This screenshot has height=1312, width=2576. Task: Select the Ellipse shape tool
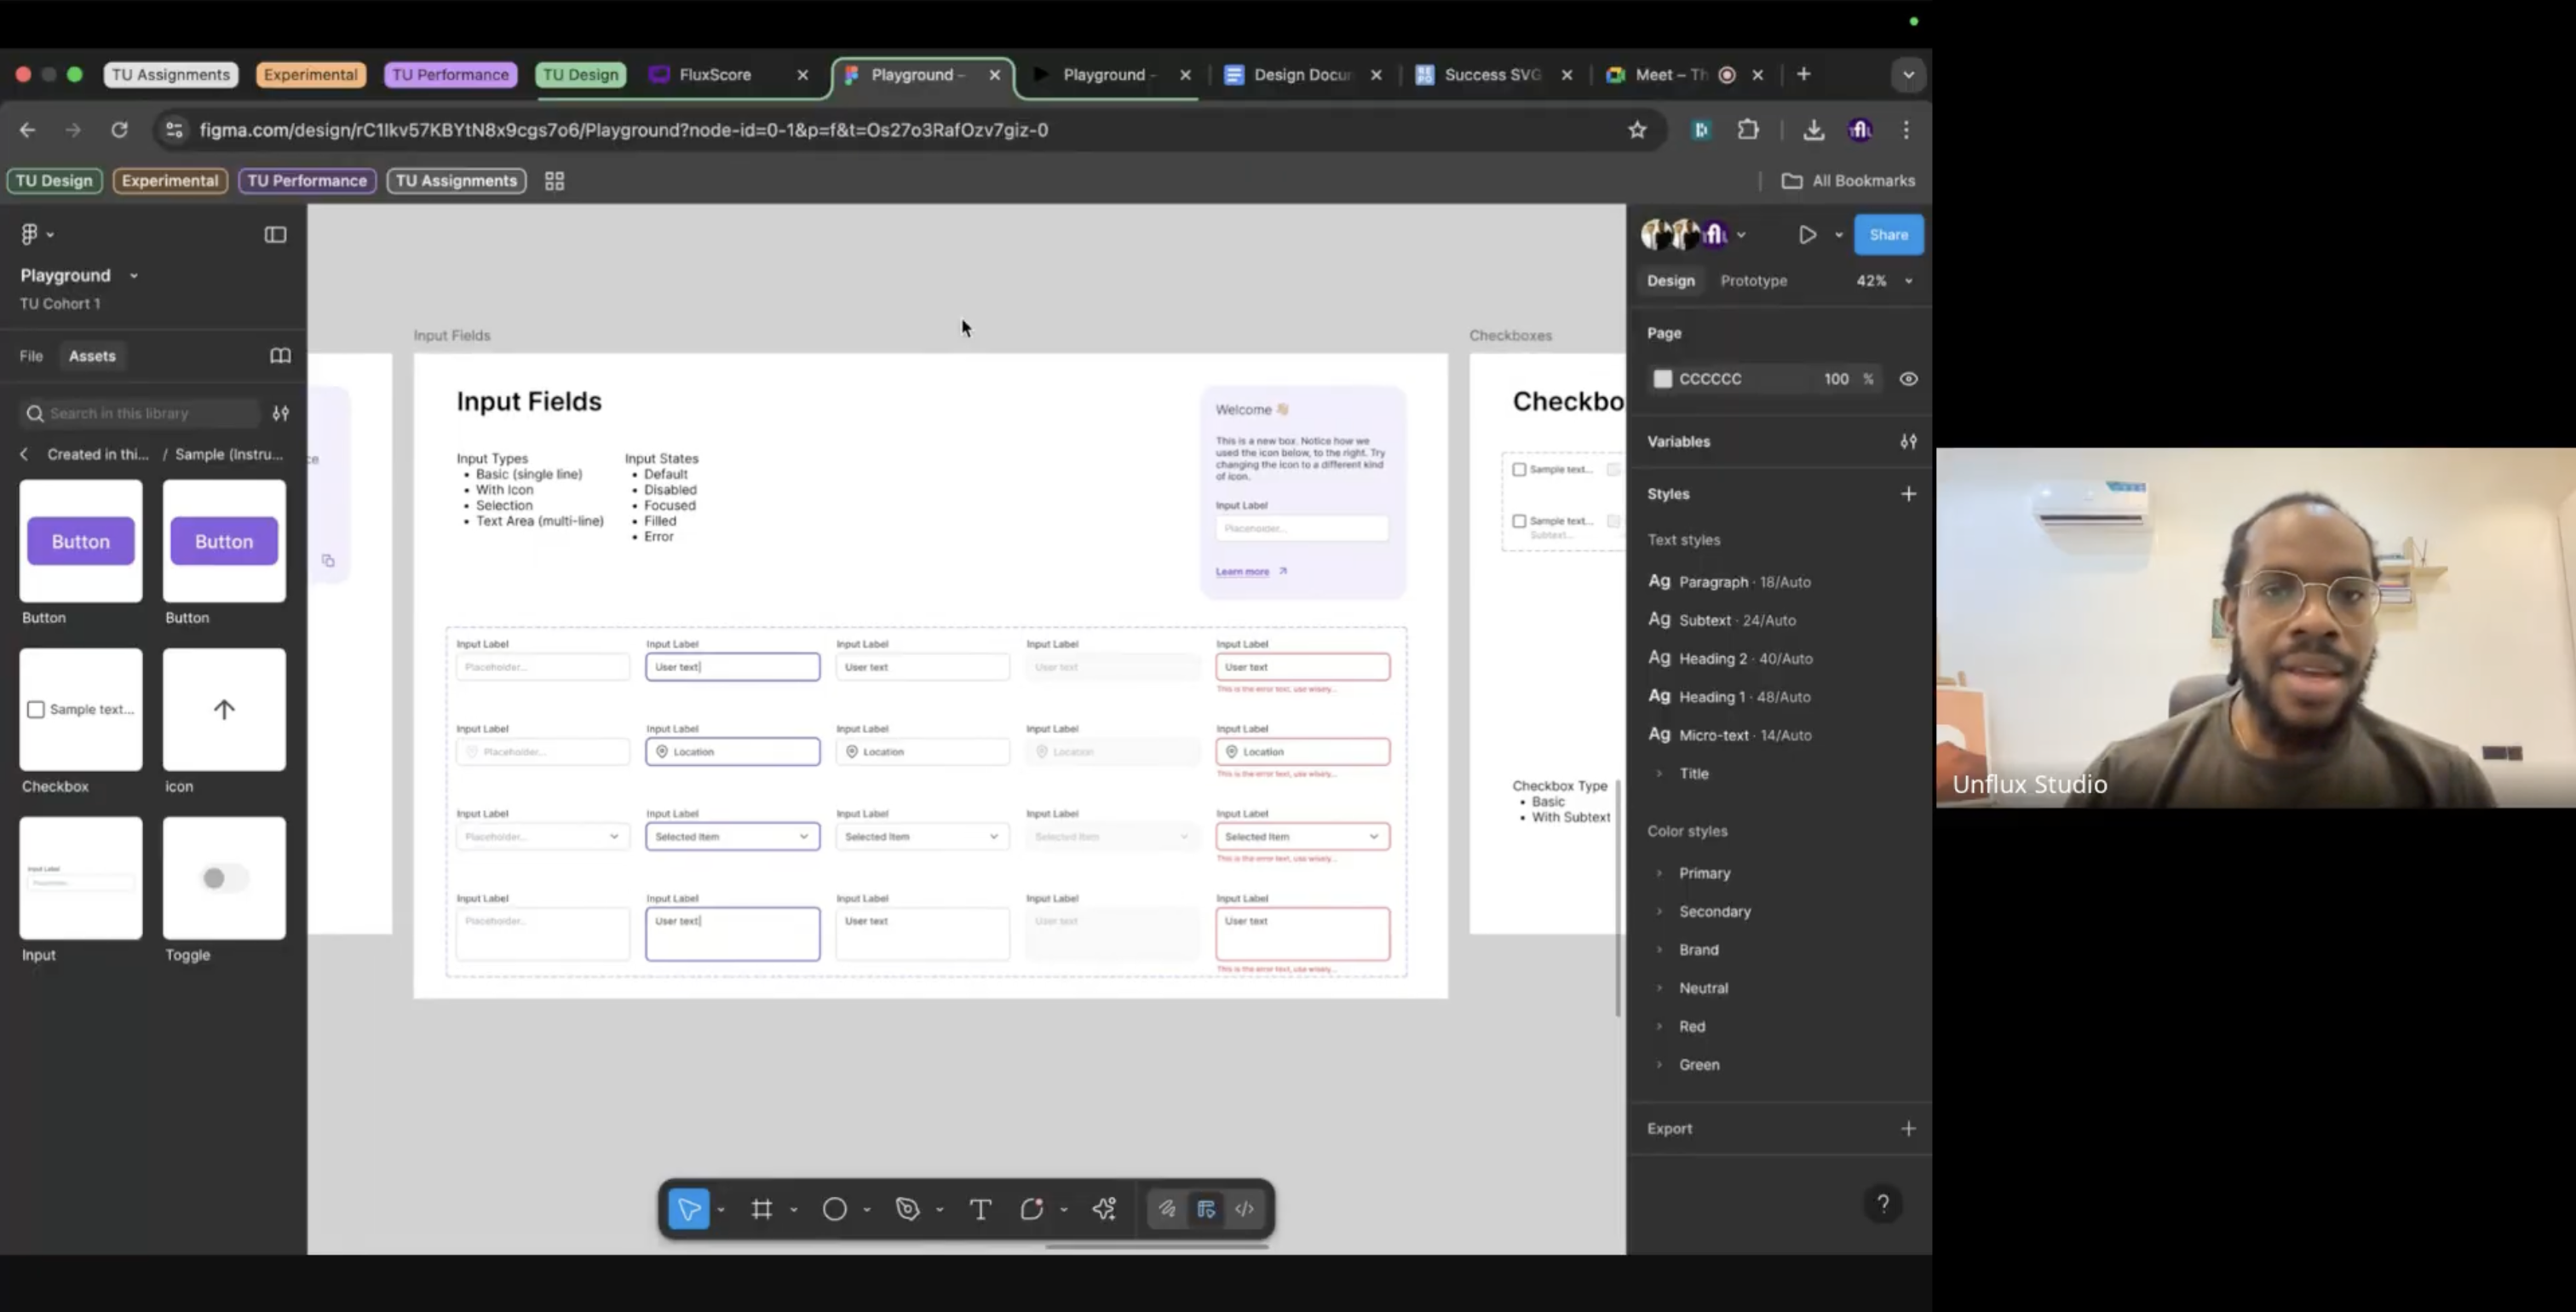835,1209
